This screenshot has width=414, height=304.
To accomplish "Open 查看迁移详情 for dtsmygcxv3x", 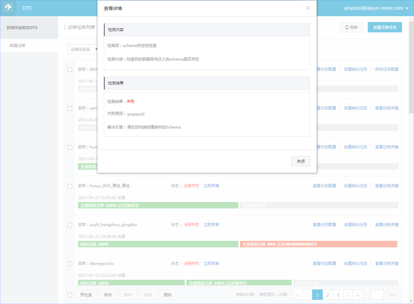I will coord(387,264).
